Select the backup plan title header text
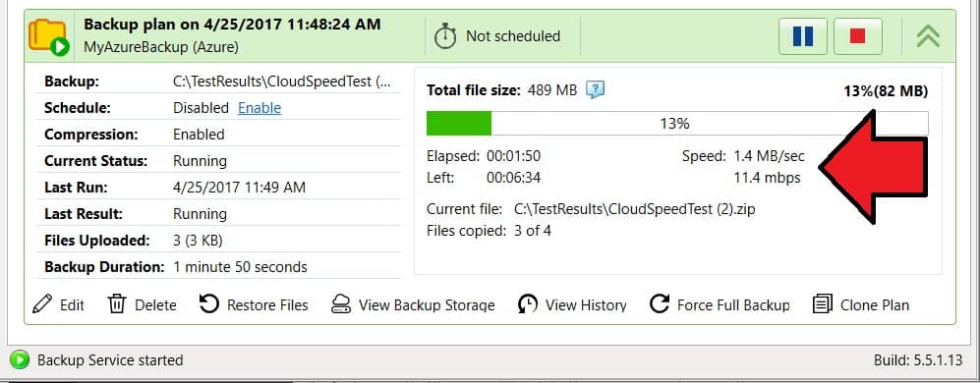The image size is (980, 383). pyautogui.click(x=232, y=25)
